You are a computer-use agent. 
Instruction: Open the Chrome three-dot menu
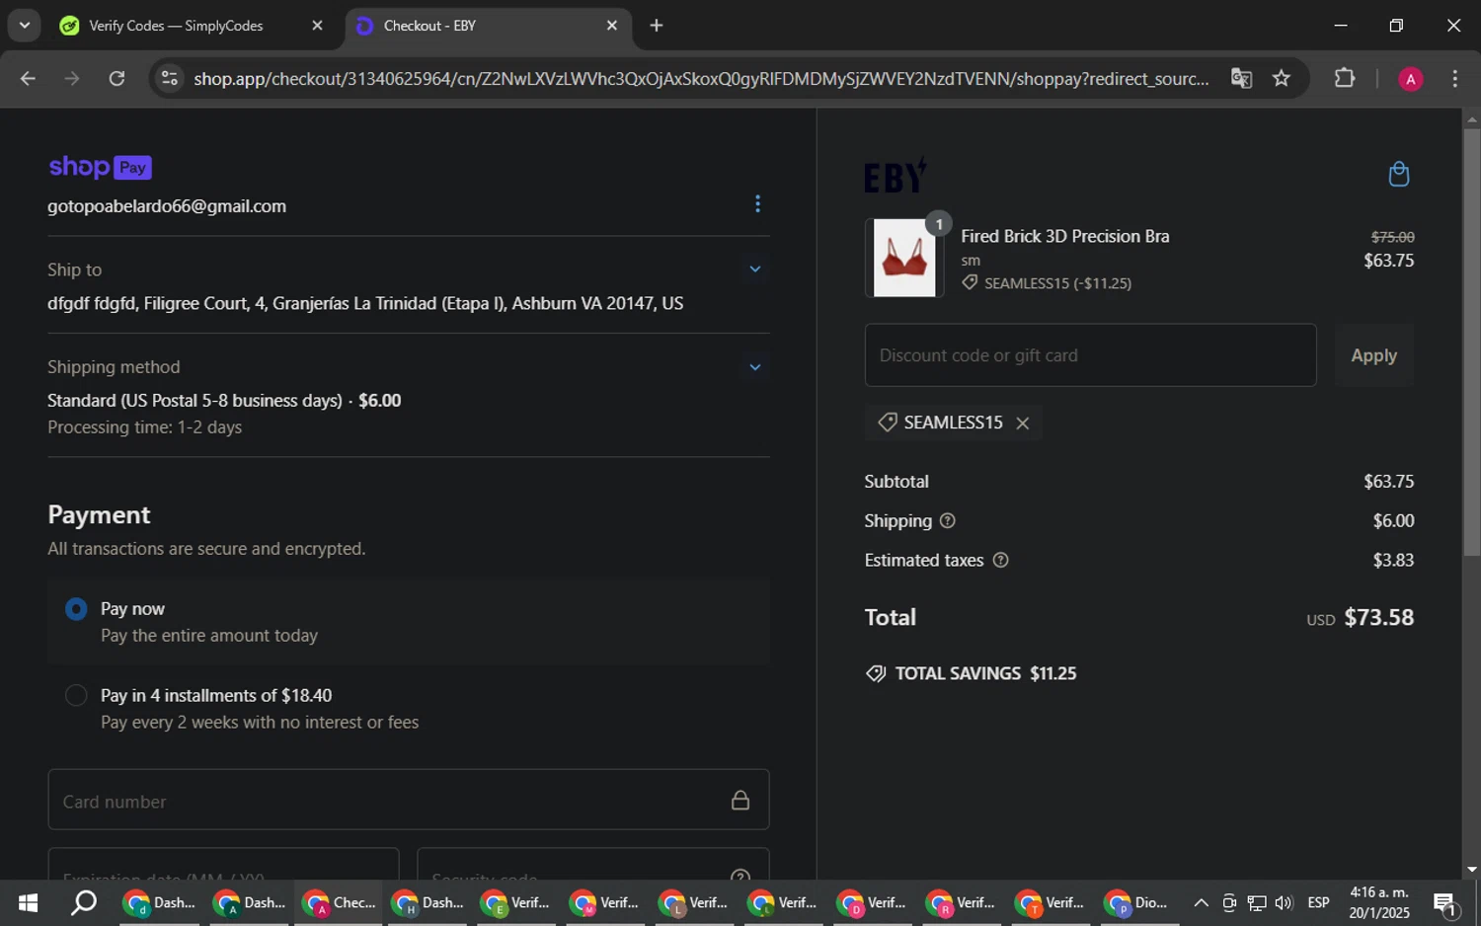1454,79
